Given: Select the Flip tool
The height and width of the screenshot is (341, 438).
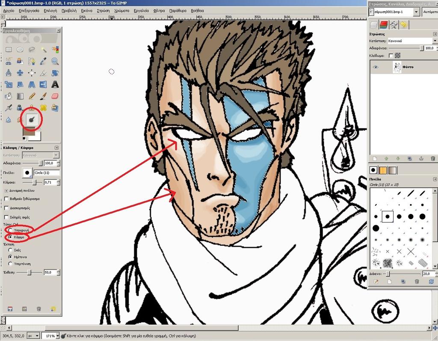Looking at the screenshot, I should pyautogui.click(x=43, y=84).
